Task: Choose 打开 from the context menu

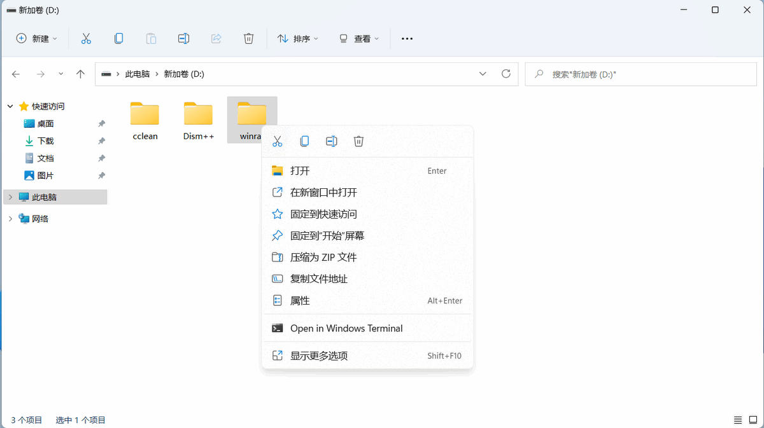Action: pyautogui.click(x=367, y=170)
